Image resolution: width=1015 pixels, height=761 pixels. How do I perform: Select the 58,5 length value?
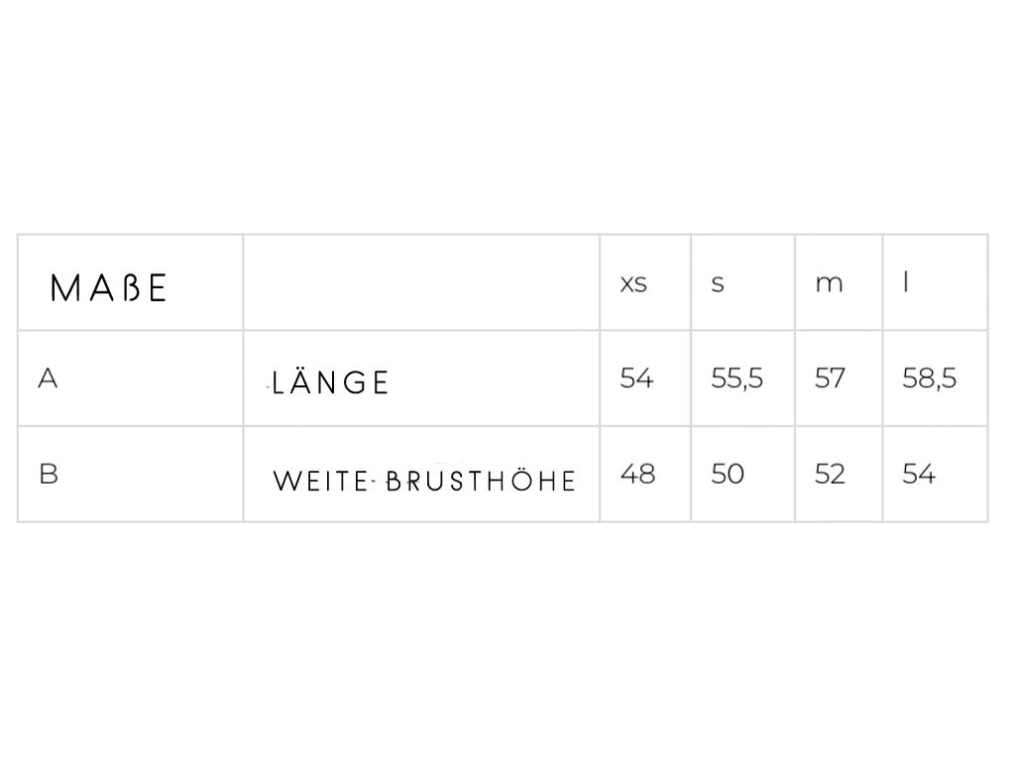coord(930,379)
